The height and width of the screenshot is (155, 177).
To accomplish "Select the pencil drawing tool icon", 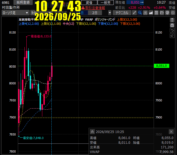I will click(134, 13).
